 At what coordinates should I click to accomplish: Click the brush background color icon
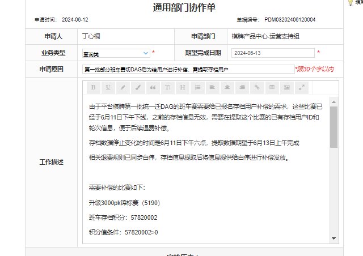click(x=138, y=87)
